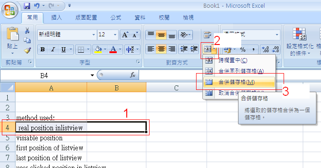Open borders dropdown arrow

tap(88, 49)
